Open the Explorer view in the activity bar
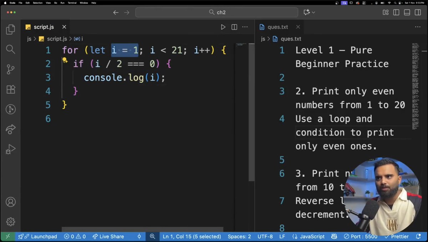Viewport: 428px width, 242px height. (10, 29)
